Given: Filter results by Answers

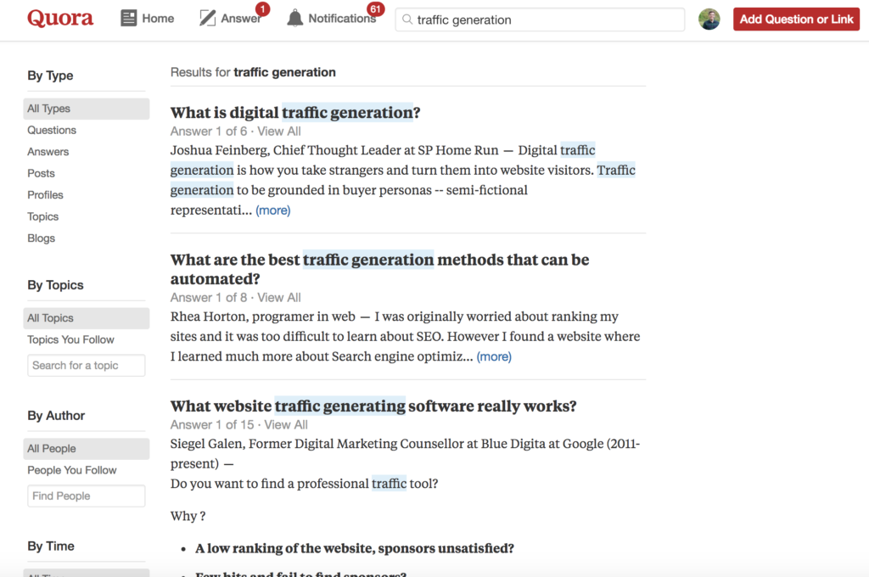Looking at the screenshot, I should pos(48,152).
